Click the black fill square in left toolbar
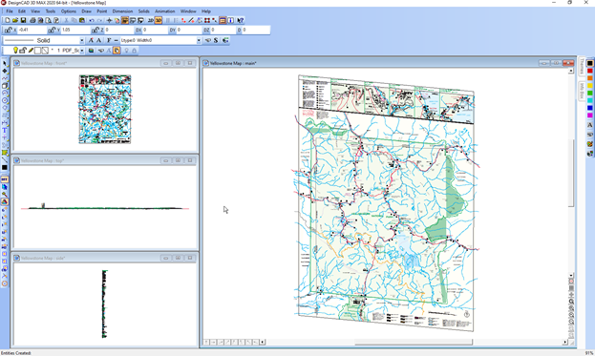The height and width of the screenshot is (356, 595). click(x=5, y=168)
